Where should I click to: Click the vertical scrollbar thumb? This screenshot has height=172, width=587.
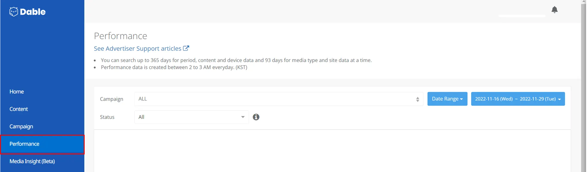[x=583, y=86]
